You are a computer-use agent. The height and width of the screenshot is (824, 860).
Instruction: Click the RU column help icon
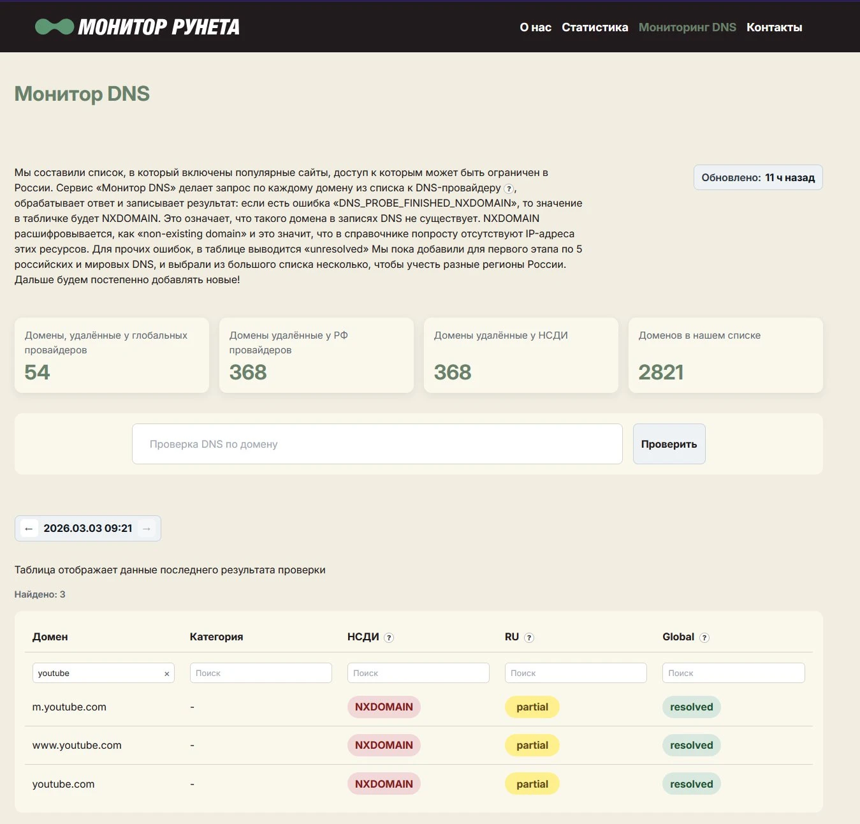click(x=529, y=638)
